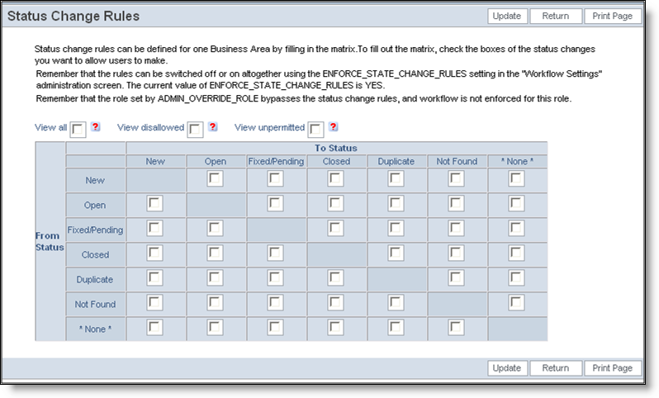
Task: Allow change from None to Open
Action: (215, 327)
